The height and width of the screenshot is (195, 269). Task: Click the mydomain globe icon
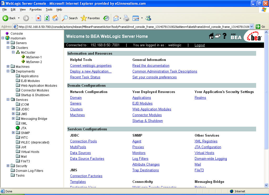(x=7, y=38)
